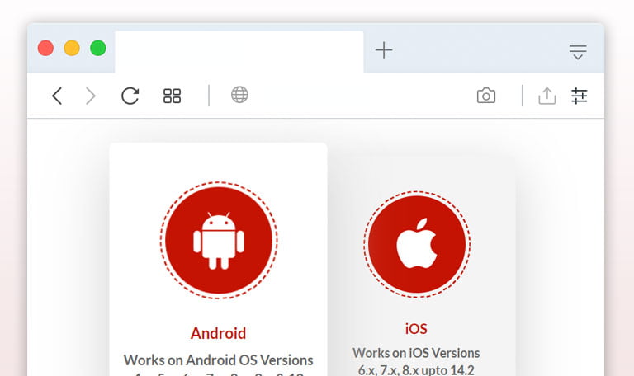Maximize the window with green button
The width and height of the screenshot is (634, 376).
(x=98, y=48)
